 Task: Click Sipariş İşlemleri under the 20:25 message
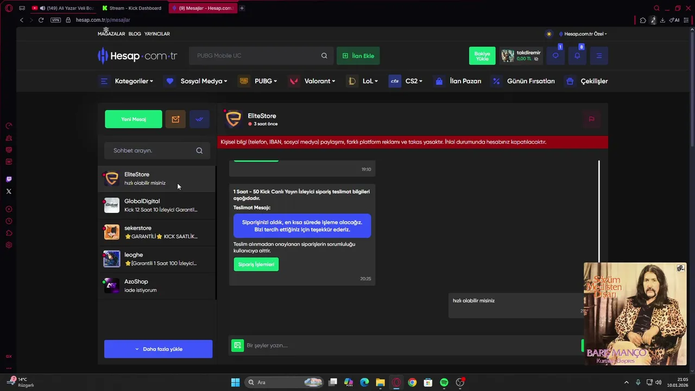click(x=256, y=264)
